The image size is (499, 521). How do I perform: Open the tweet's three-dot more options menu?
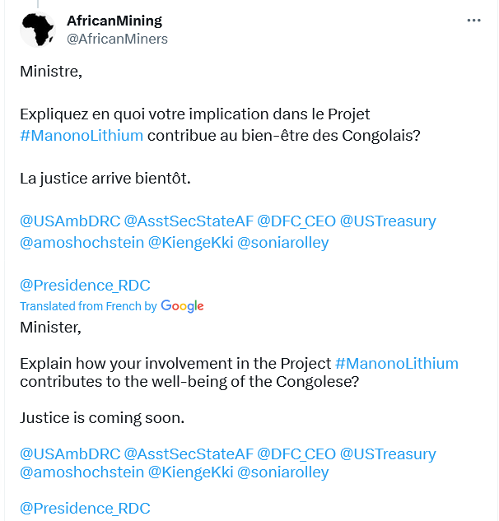(473, 21)
